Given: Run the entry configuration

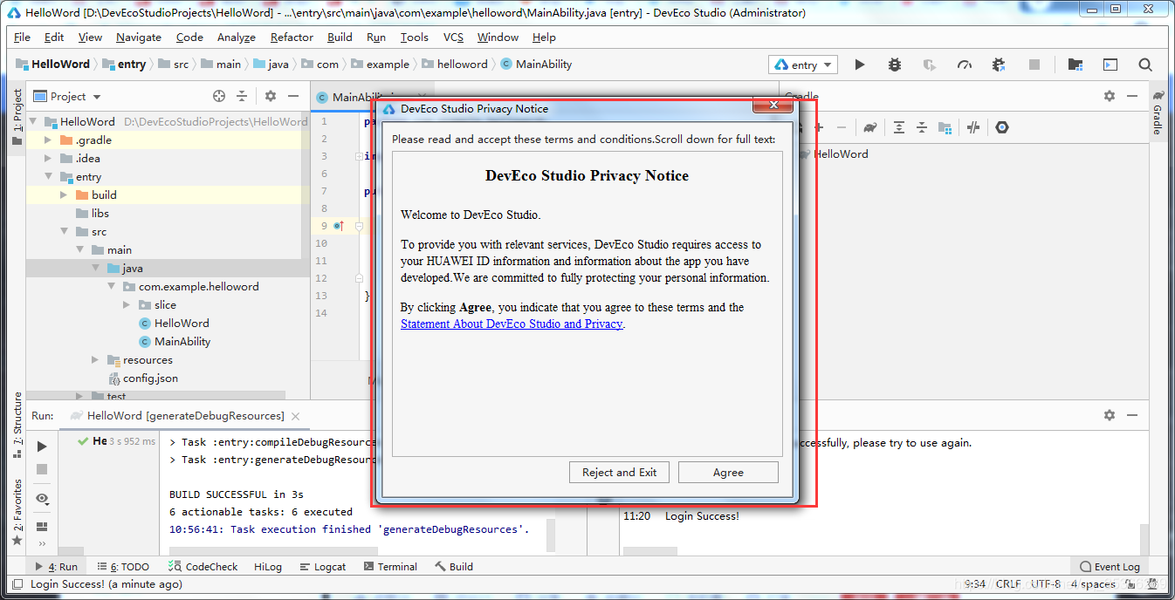Looking at the screenshot, I should (860, 65).
